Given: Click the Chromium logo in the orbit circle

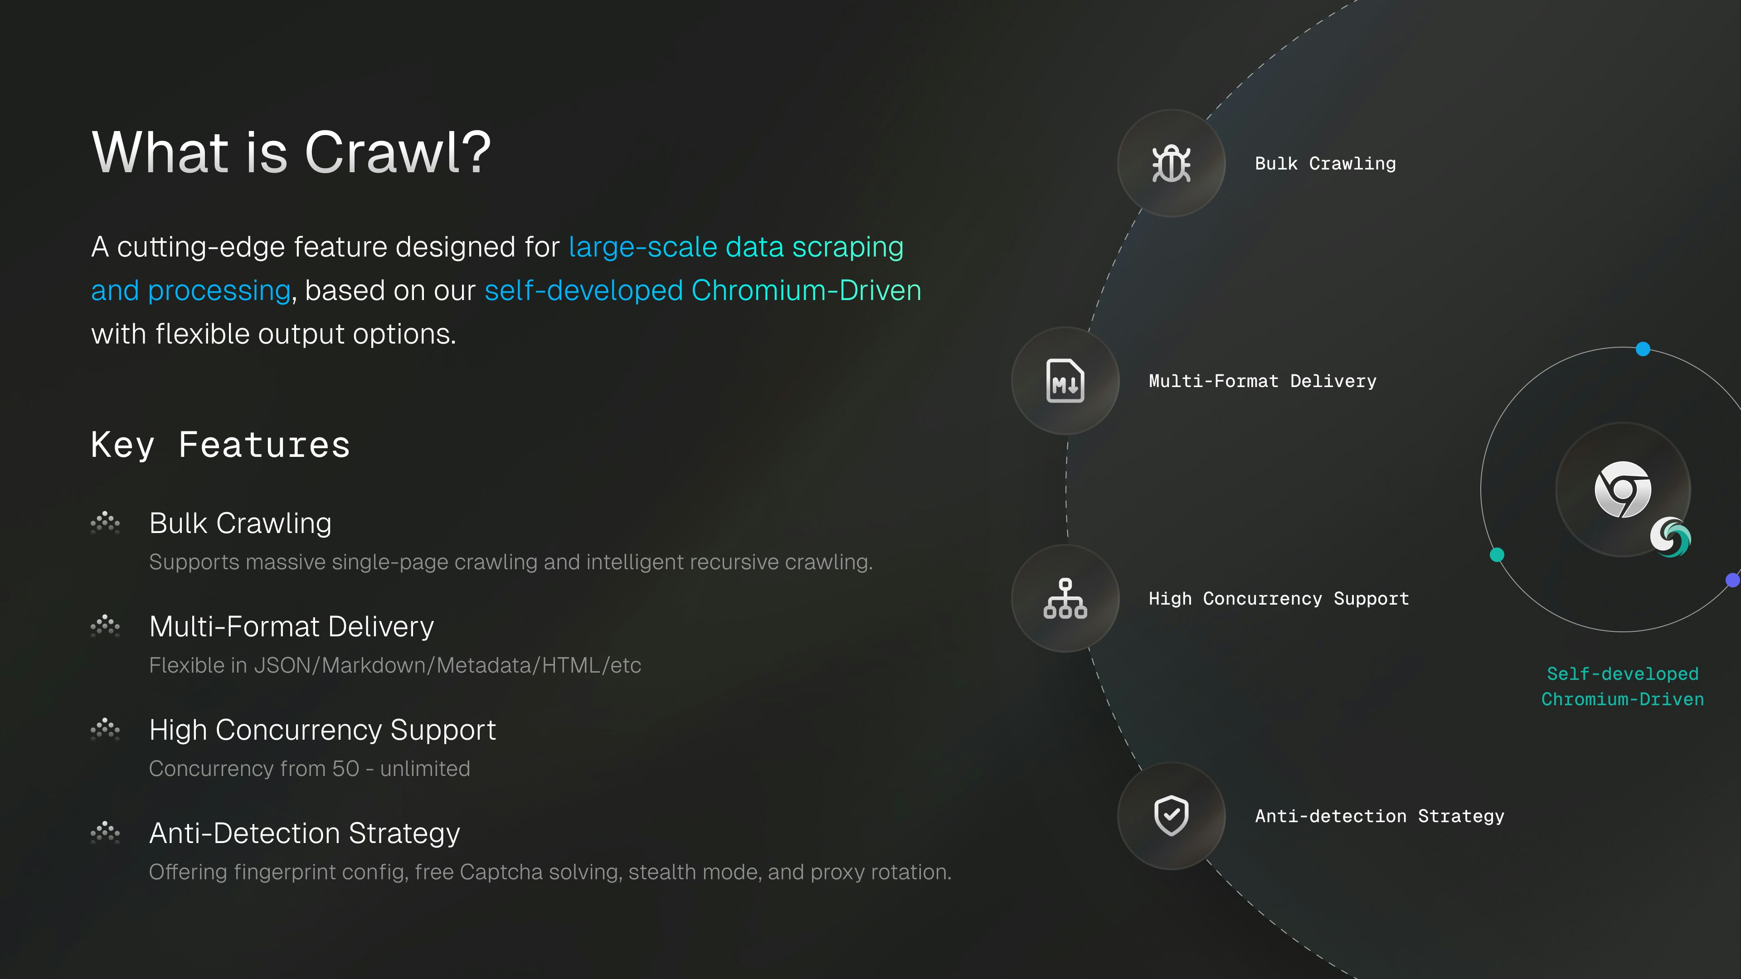Looking at the screenshot, I should coord(1623,490).
